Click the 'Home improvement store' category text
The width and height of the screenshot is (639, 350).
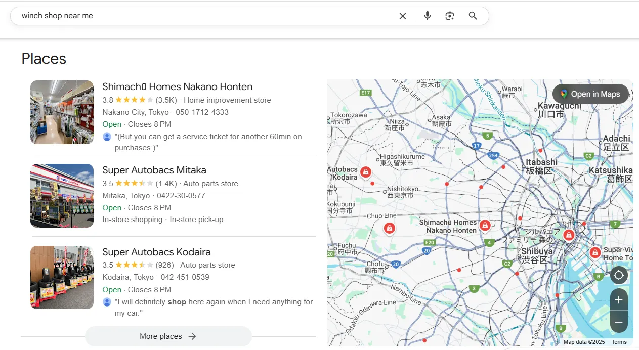(x=228, y=100)
